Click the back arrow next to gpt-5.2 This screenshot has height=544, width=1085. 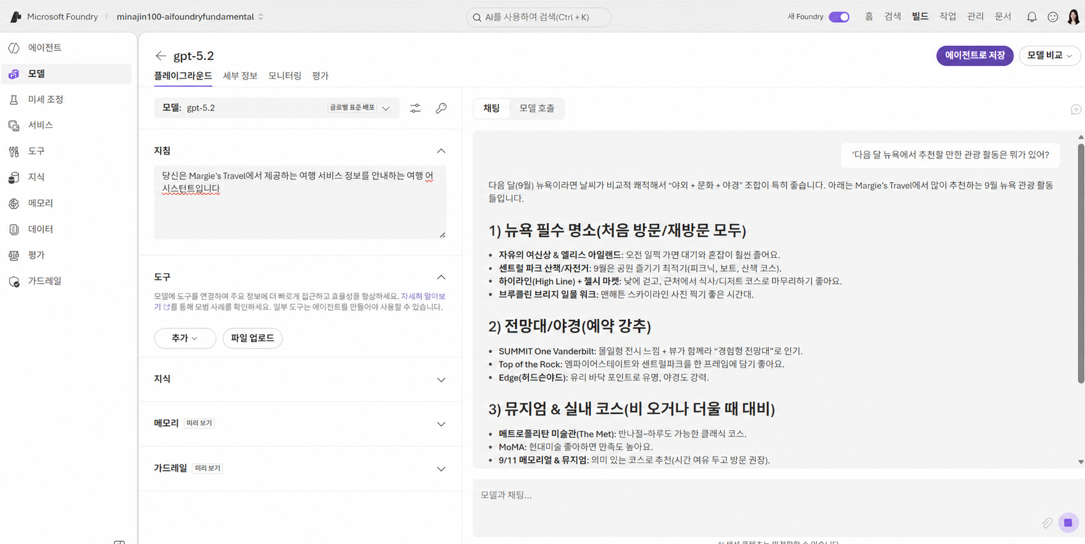tap(161, 56)
